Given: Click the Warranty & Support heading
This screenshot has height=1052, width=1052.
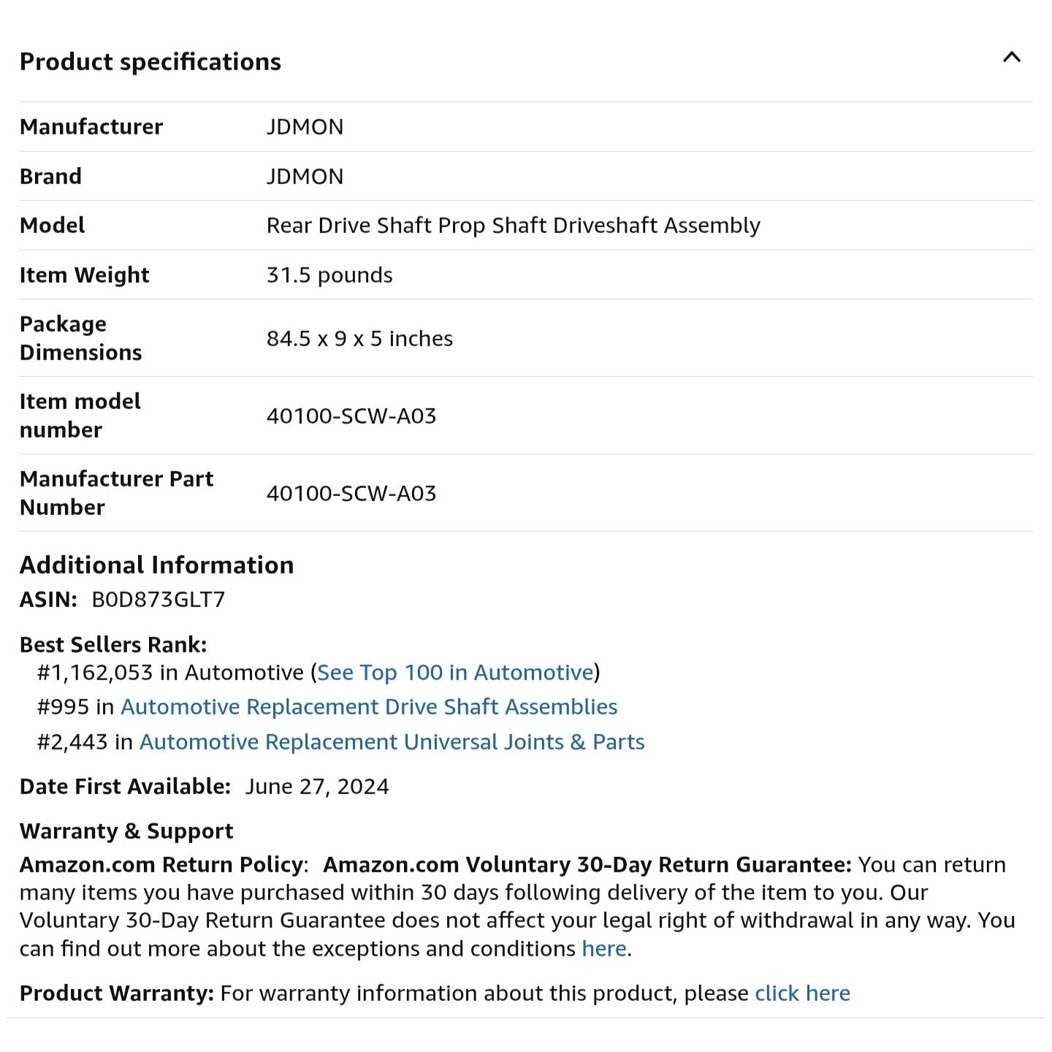Looking at the screenshot, I should point(126,831).
